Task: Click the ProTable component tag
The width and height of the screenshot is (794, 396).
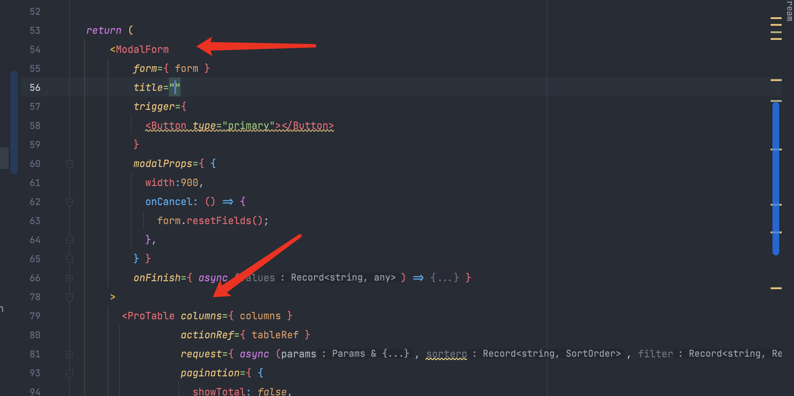Action: point(151,316)
